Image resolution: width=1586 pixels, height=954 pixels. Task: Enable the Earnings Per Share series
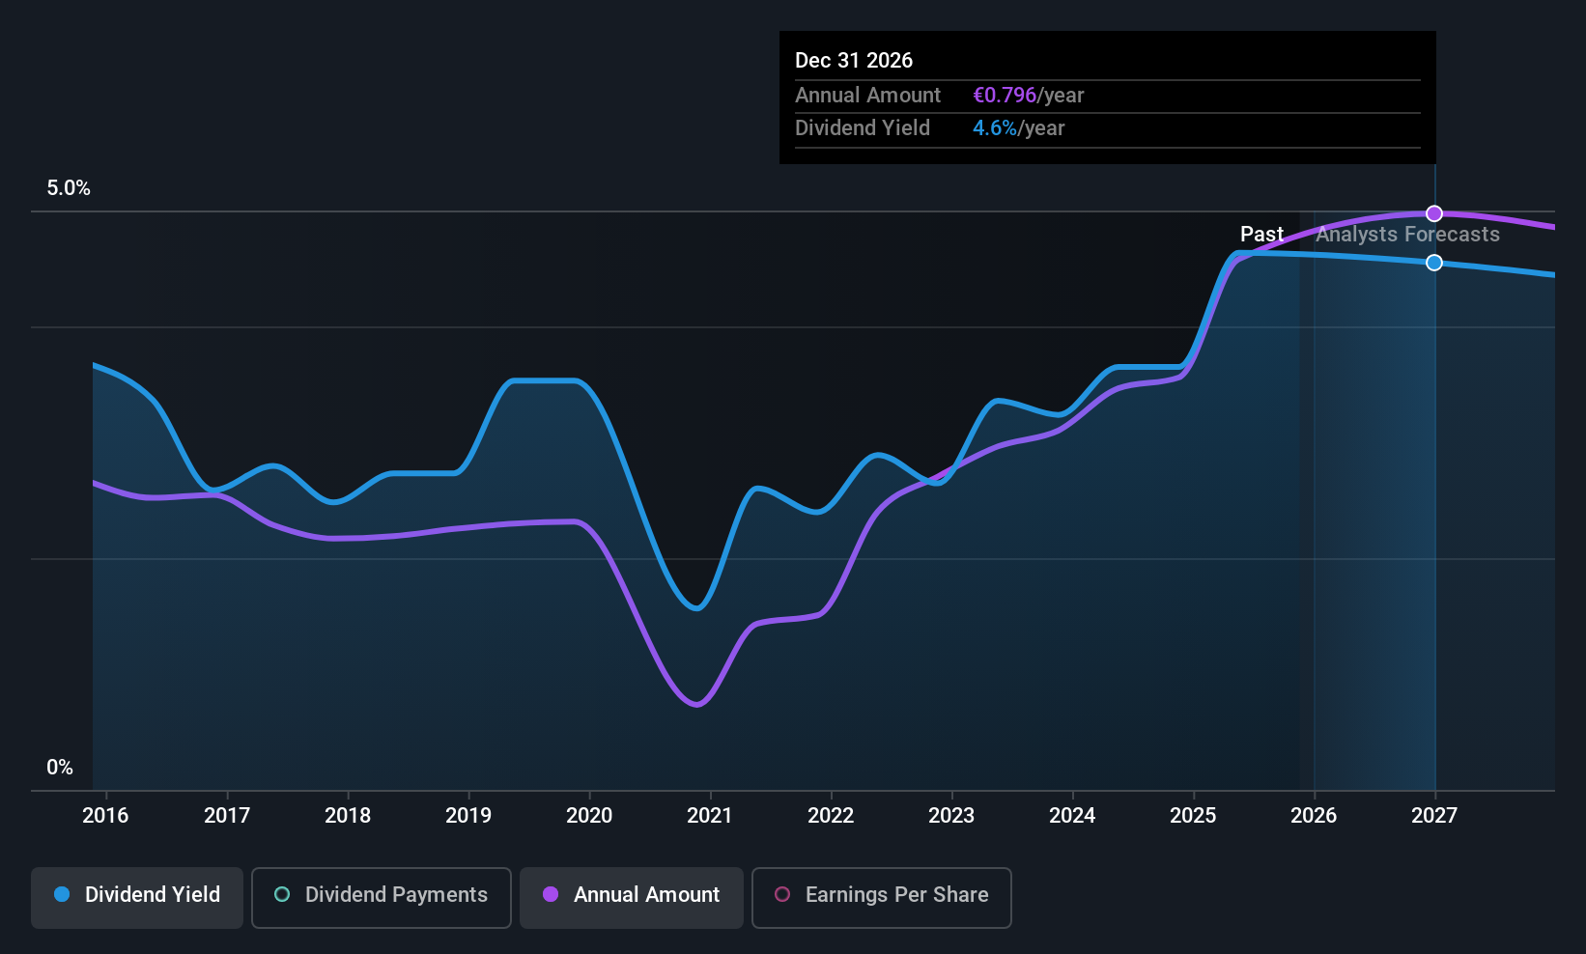pyautogui.click(x=880, y=896)
